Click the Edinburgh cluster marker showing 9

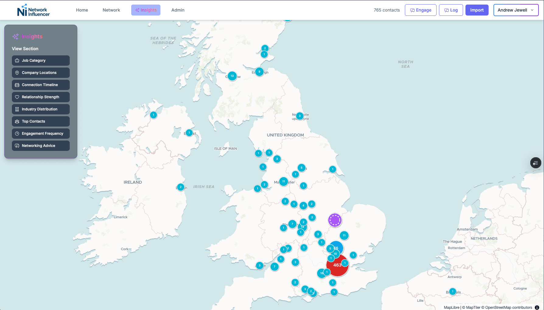(259, 72)
